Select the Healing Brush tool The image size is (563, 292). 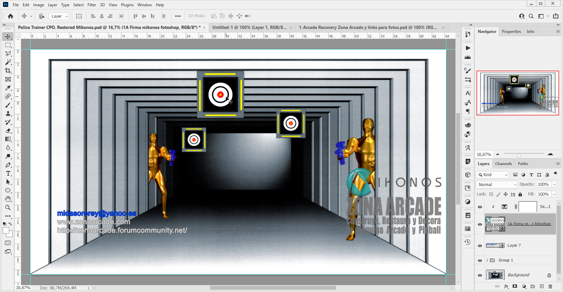click(x=8, y=96)
